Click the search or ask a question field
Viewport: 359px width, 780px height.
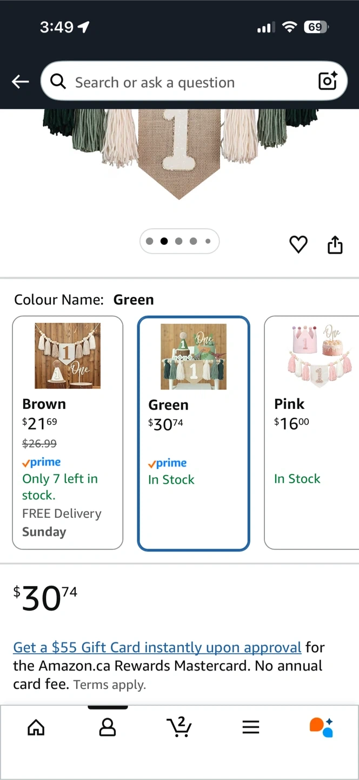pos(189,82)
